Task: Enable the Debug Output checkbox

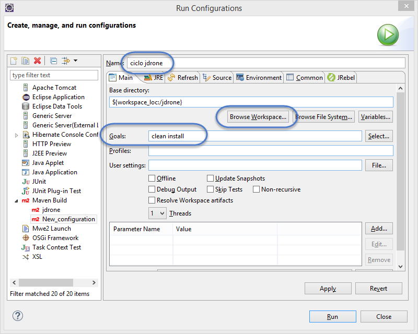Action: [152, 189]
